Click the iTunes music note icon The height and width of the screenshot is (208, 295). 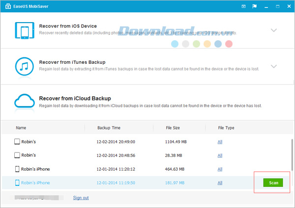coord(25,66)
